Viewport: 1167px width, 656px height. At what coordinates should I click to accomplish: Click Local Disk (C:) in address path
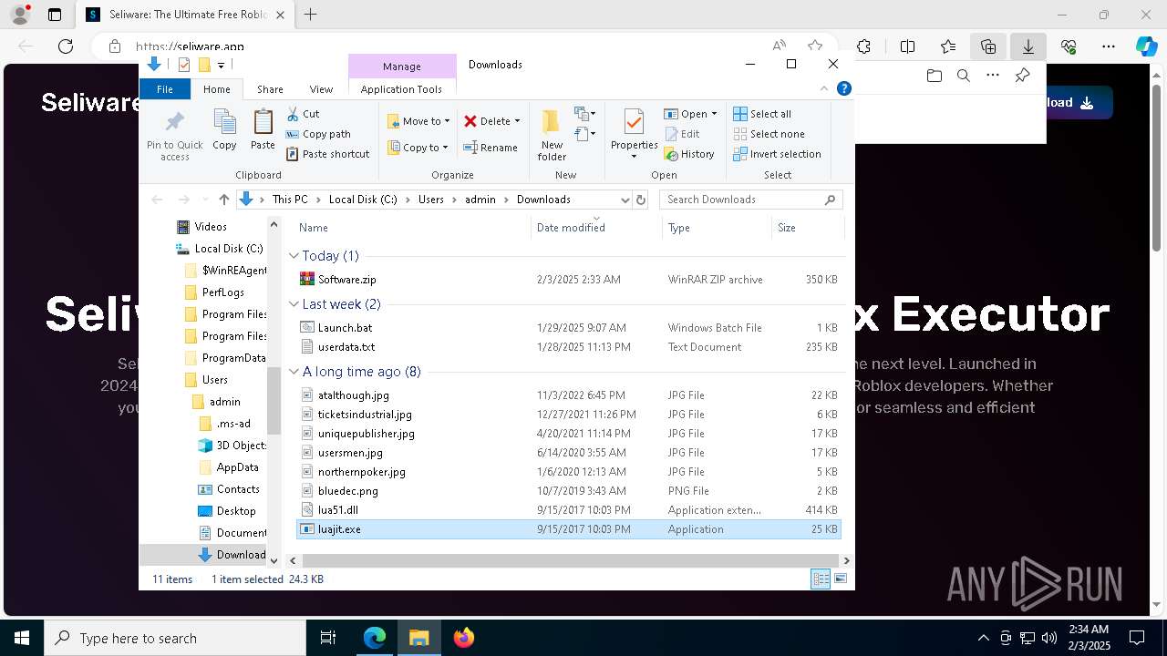(363, 200)
